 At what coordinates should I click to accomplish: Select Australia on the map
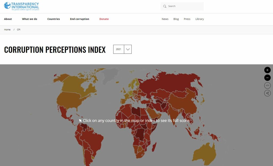click(x=204, y=154)
